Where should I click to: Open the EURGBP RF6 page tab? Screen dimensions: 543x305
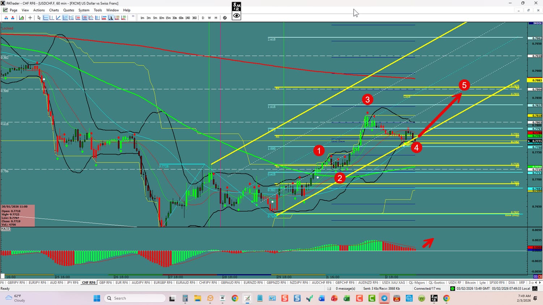coord(162,283)
